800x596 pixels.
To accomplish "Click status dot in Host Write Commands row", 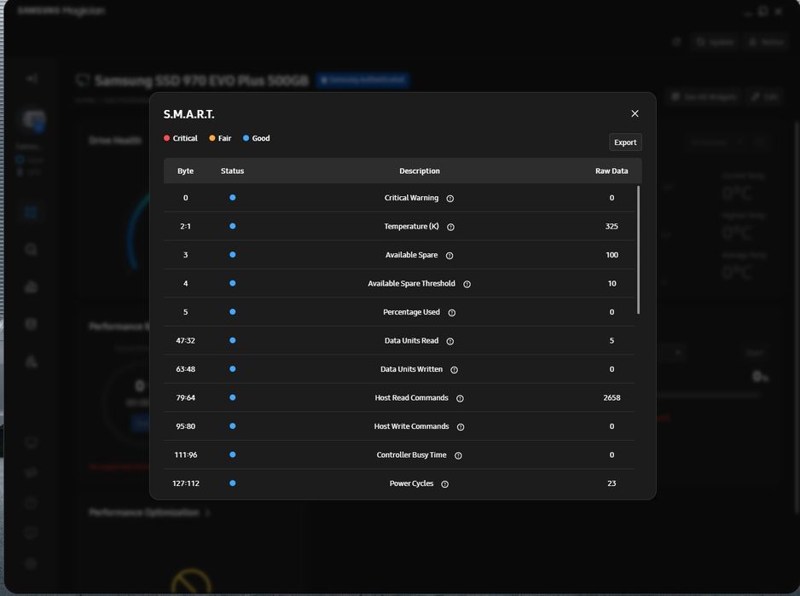I will (233, 426).
